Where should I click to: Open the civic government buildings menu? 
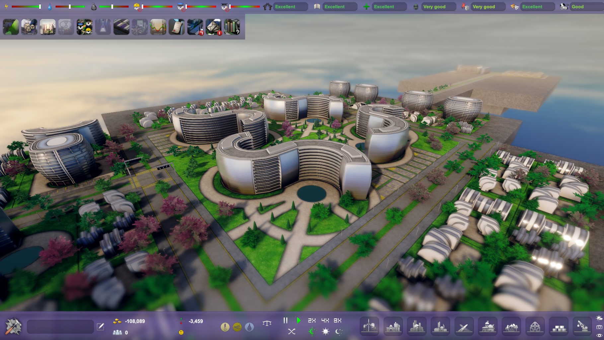pos(488,326)
